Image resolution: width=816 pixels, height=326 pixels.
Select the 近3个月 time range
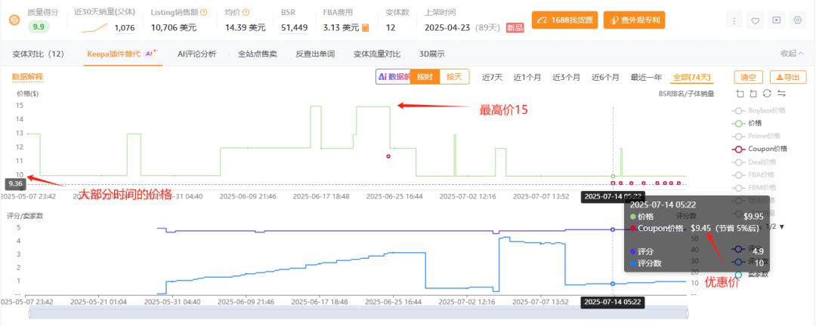(x=566, y=77)
